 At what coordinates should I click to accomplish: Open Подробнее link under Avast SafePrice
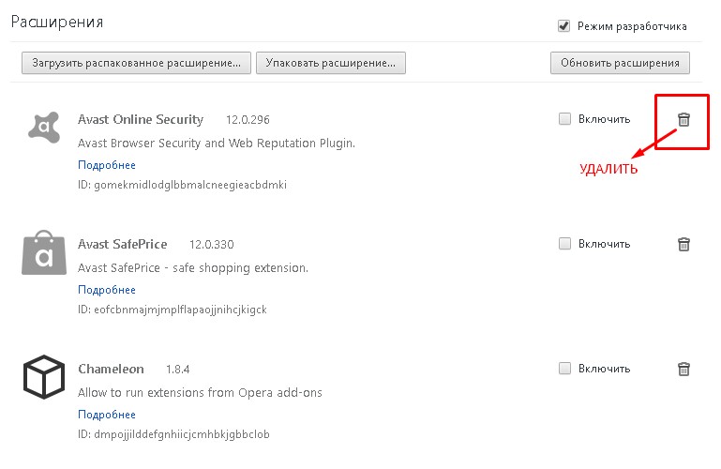(x=107, y=290)
